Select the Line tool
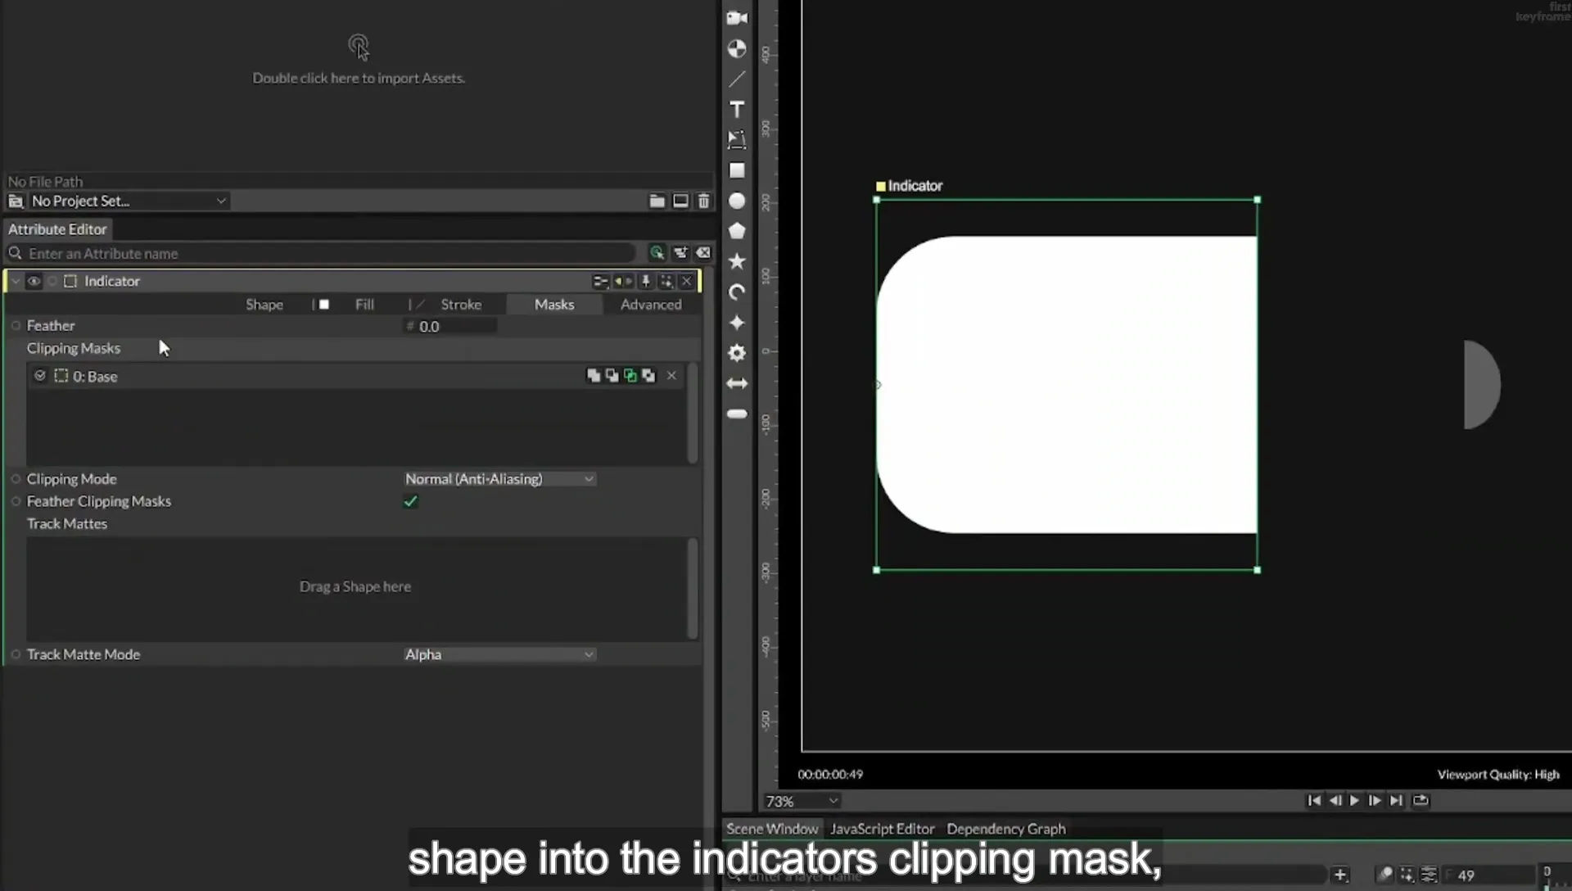This screenshot has width=1572, height=891. [737, 79]
